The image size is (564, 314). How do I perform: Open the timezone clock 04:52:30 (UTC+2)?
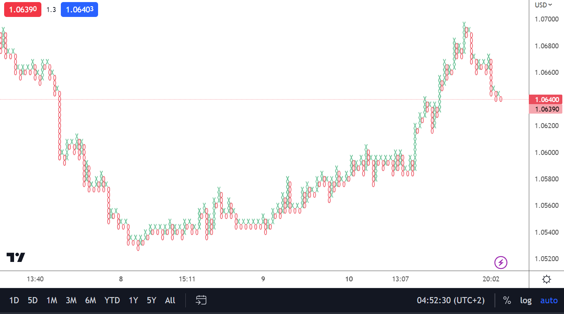[x=451, y=300]
